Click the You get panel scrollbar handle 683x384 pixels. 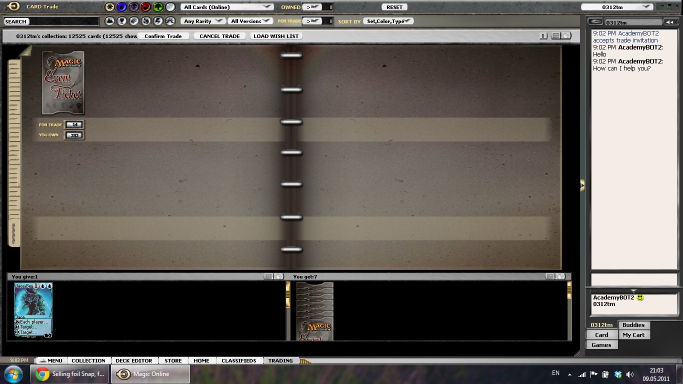[569, 290]
